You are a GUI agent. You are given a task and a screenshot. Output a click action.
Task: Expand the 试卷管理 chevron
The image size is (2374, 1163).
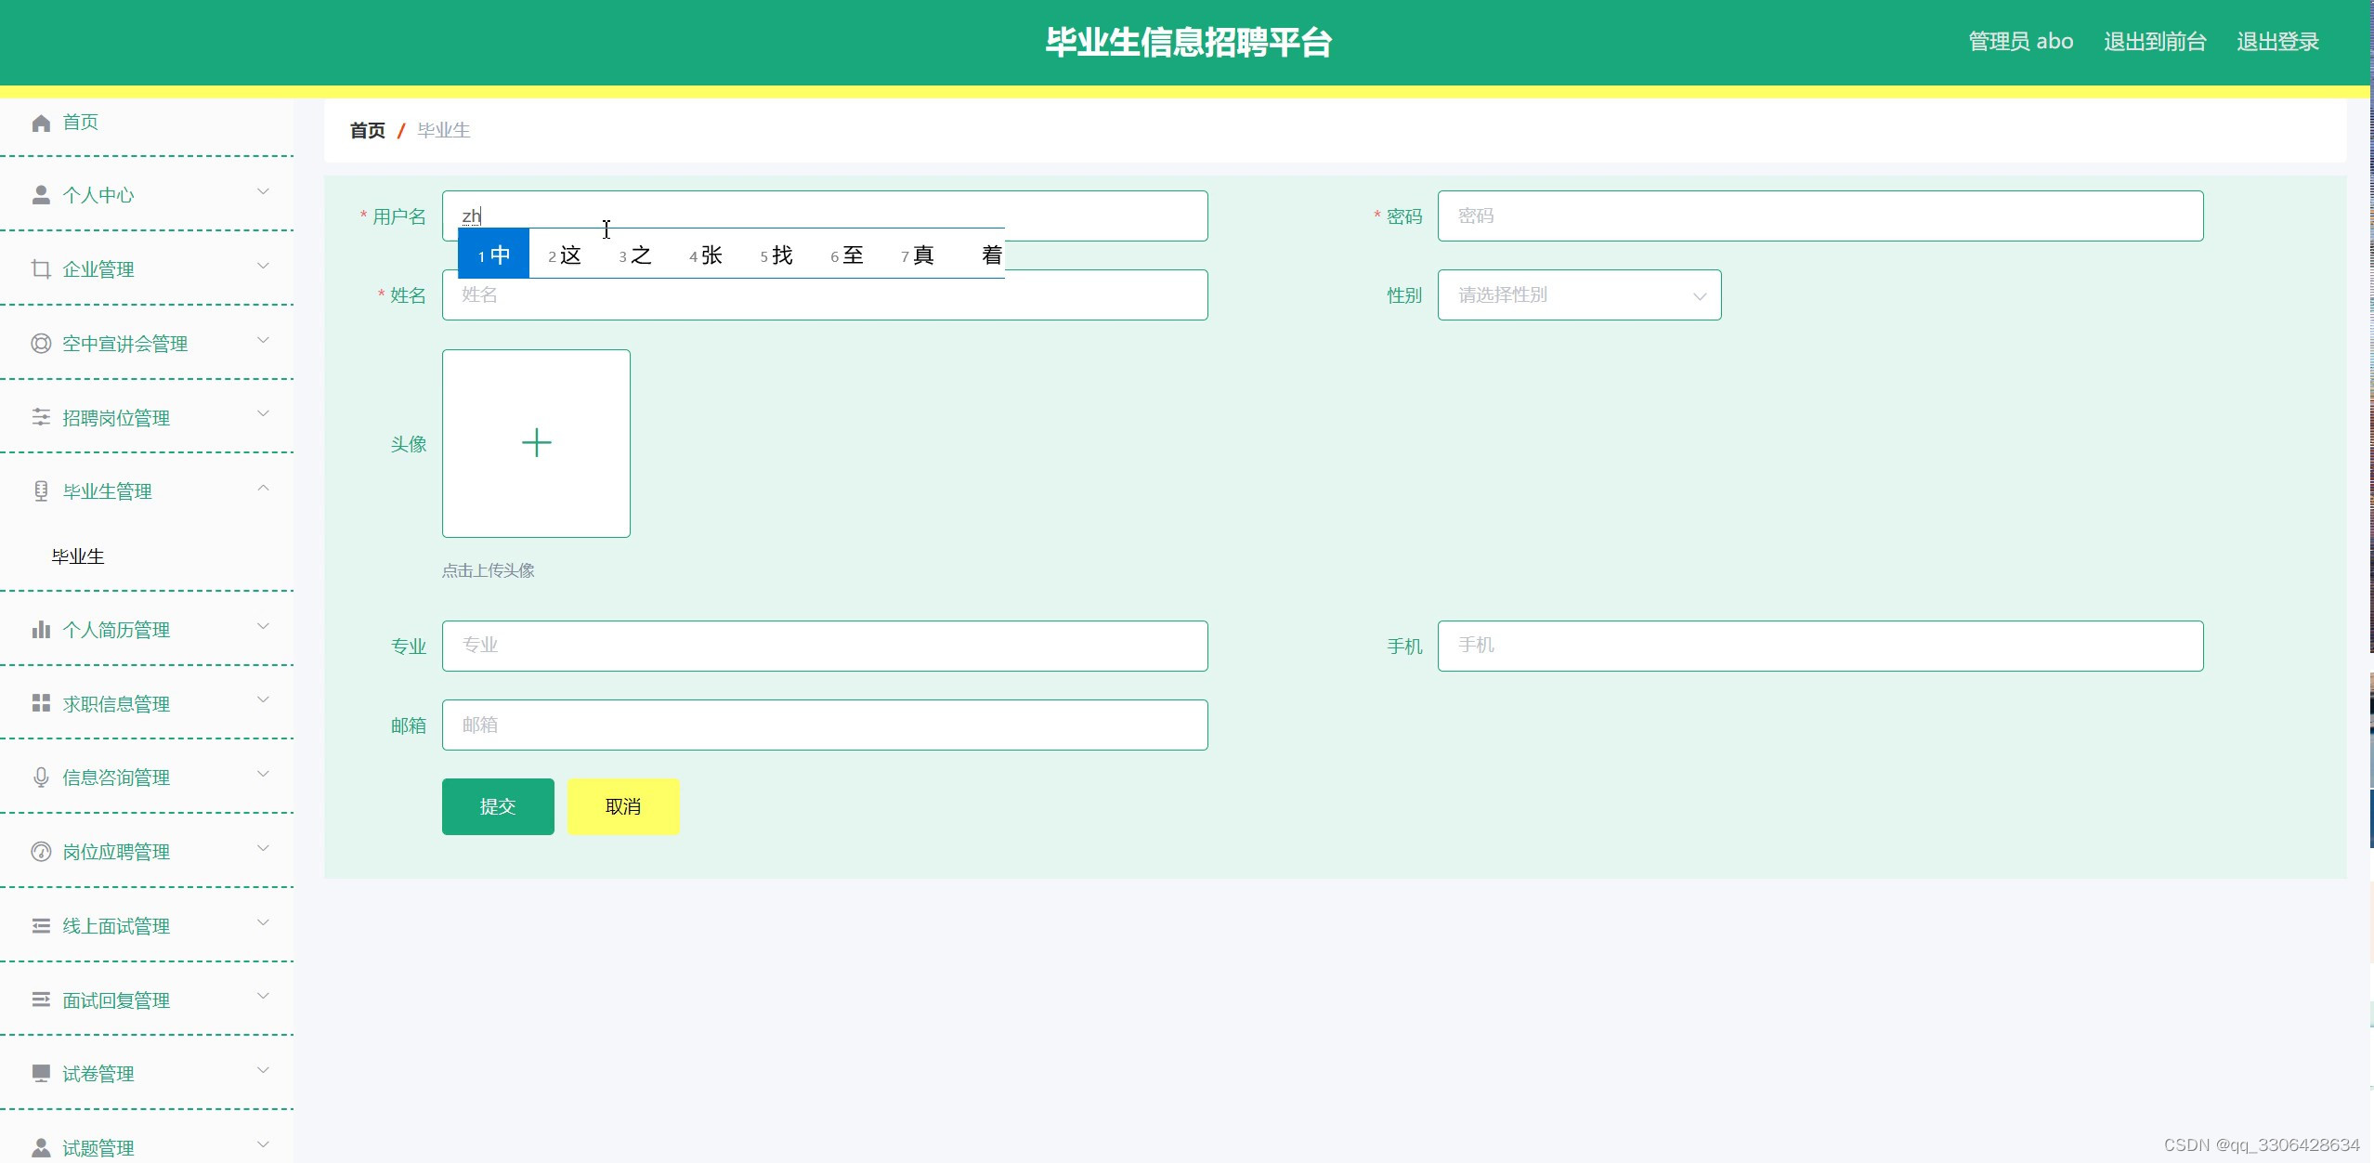(x=263, y=1070)
